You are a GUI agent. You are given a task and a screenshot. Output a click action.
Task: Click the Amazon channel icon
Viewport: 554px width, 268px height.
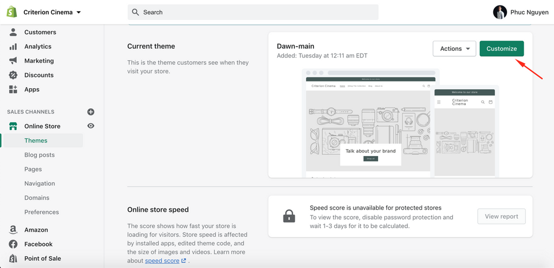click(x=13, y=230)
